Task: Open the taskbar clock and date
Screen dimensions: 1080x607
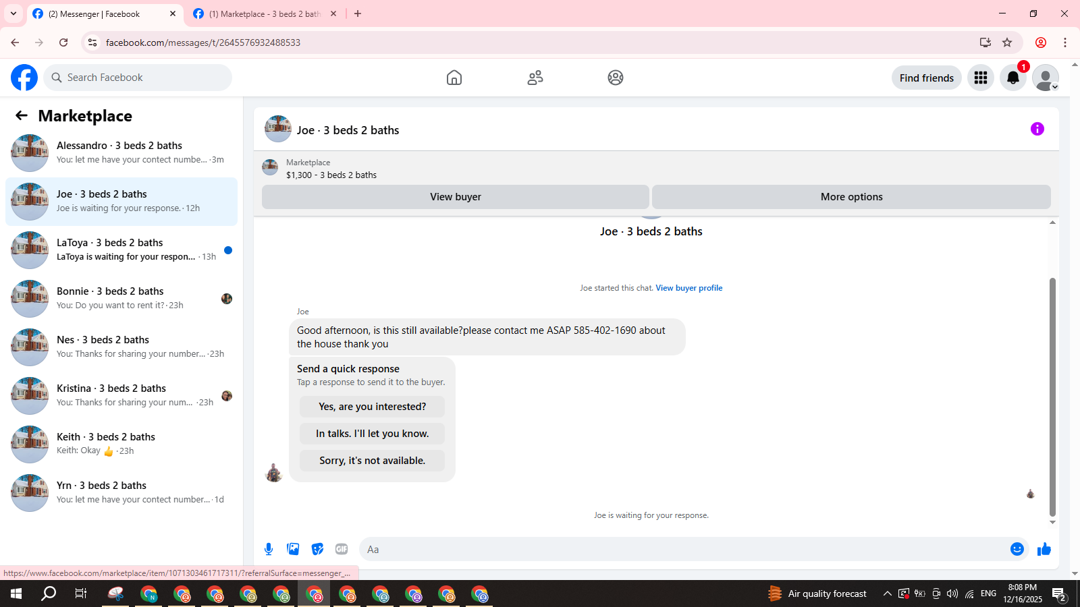Action: coord(1023,594)
